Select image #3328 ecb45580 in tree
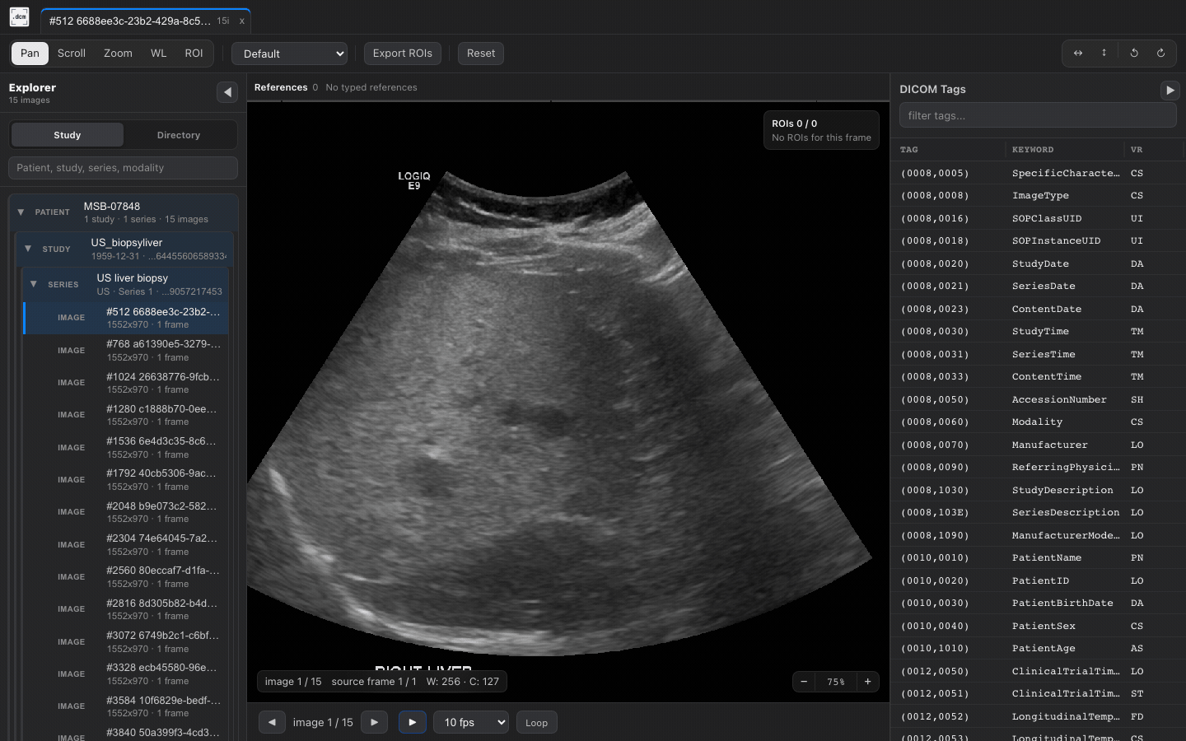 (x=126, y=674)
